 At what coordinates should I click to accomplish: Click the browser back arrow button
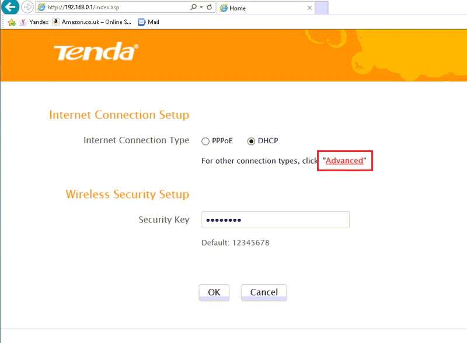click(11, 8)
